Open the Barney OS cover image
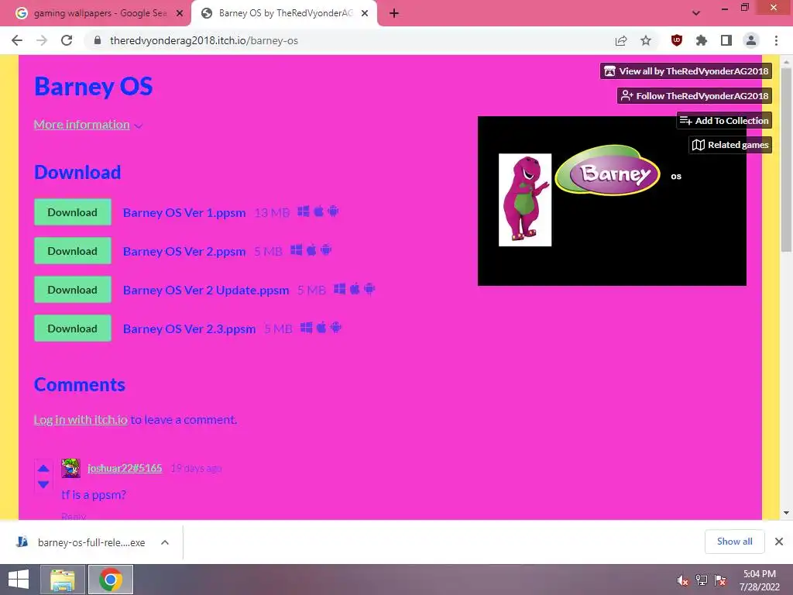This screenshot has height=595, width=793. click(x=612, y=201)
